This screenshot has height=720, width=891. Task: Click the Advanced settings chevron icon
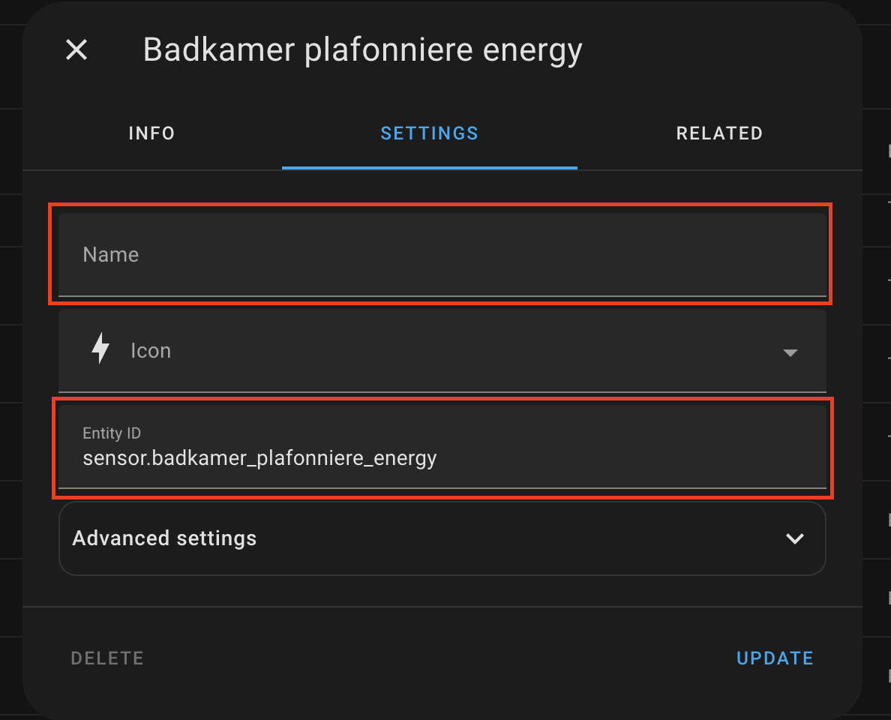tap(795, 538)
